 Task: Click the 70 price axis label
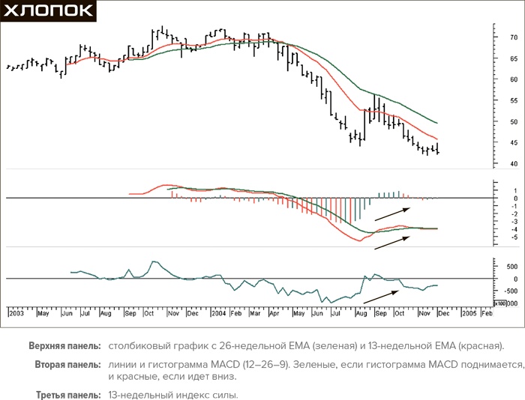tap(493, 37)
